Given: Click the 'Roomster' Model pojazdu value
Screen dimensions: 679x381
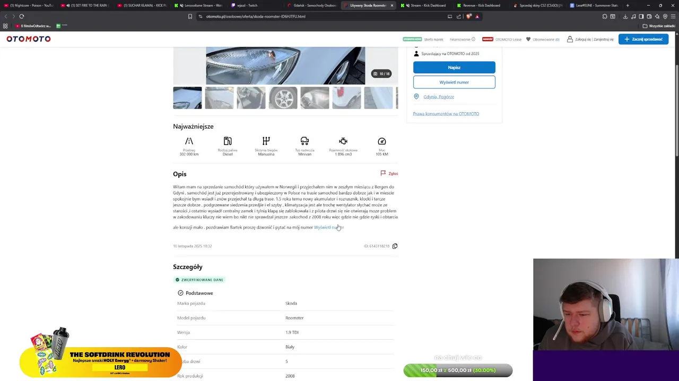Looking at the screenshot, I should pos(294,318).
